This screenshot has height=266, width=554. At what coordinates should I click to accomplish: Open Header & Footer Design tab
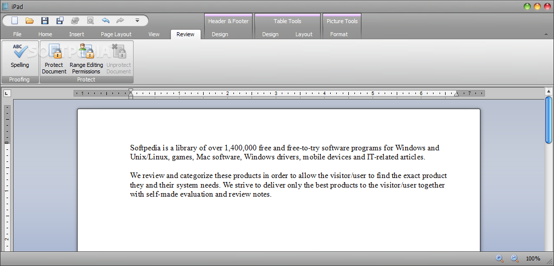tap(220, 34)
